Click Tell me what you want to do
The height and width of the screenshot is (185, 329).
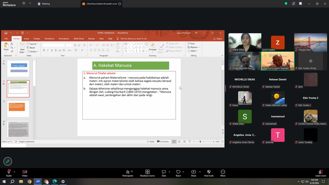132,39
